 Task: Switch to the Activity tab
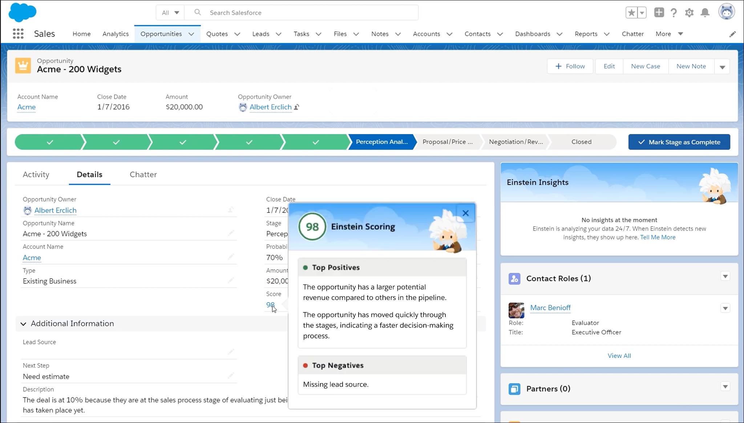click(36, 174)
